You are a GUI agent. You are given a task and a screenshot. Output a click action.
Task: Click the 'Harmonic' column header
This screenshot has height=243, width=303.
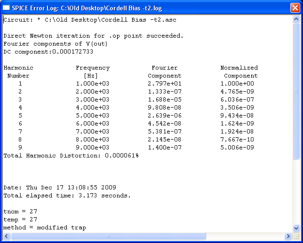pos(18,68)
